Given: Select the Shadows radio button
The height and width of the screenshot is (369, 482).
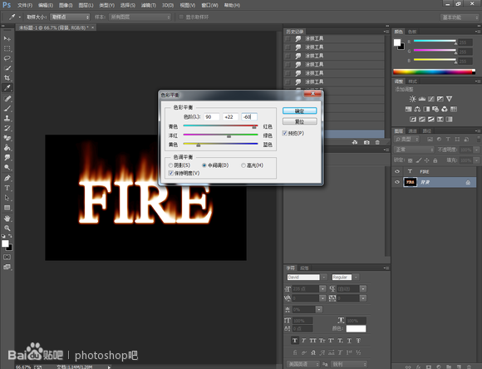Looking at the screenshot, I should point(170,165).
